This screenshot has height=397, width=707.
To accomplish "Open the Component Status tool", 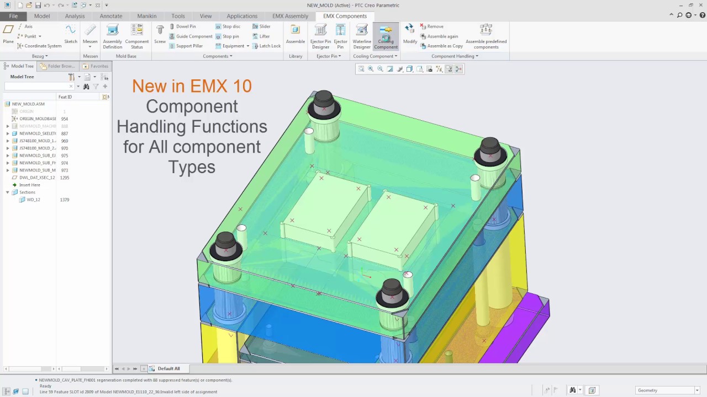I will [137, 36].
